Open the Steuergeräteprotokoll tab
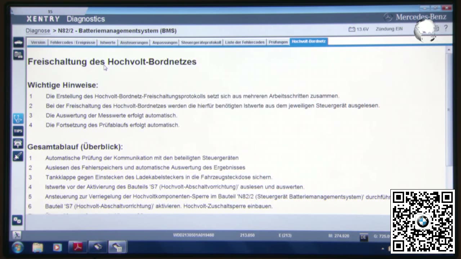This screenshot has width=461, height=259. [x=201, y=42]
